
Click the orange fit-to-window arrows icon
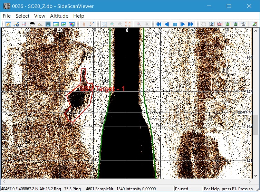click(x=128, y=24)
